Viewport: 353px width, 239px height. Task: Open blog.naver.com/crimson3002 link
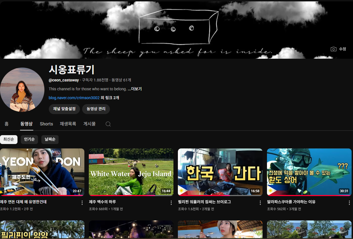point(74,98)
